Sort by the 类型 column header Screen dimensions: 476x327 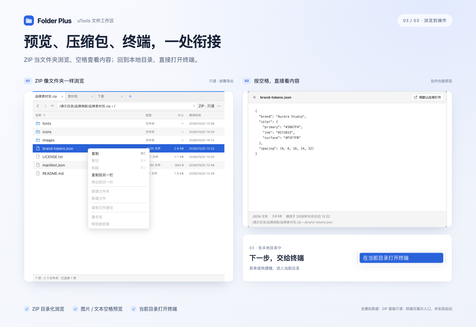click(148, 115)
